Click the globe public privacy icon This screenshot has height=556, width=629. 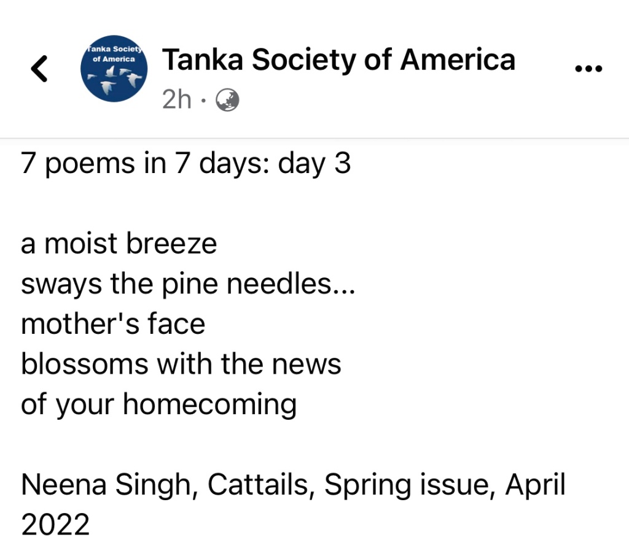tap(227, 100)
